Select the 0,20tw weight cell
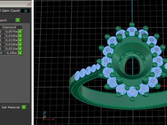The height and width of the screenshot is (125, 167). (11, 53)
